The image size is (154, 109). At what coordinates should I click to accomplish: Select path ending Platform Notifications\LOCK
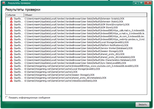[76, 45]
